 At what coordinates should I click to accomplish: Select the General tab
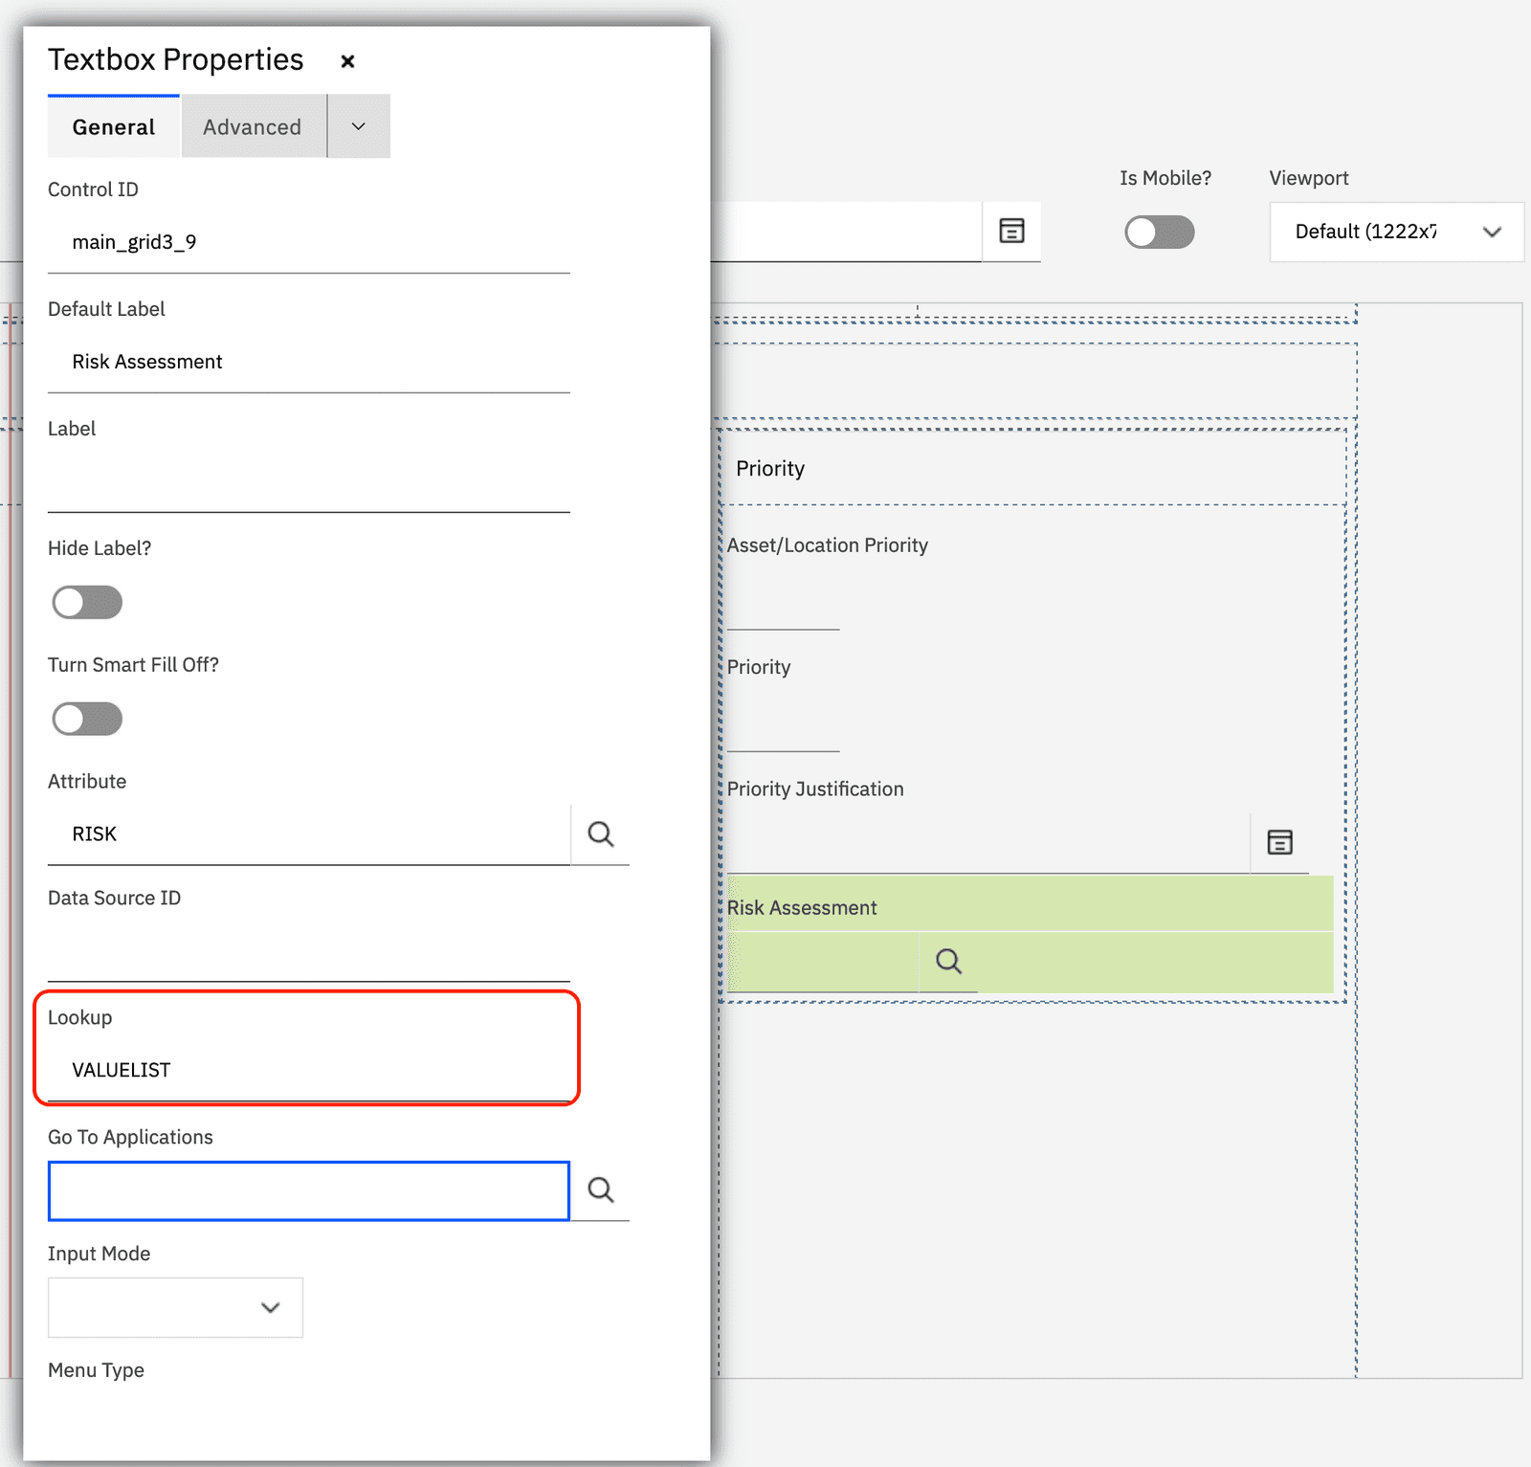click(114, 127)
